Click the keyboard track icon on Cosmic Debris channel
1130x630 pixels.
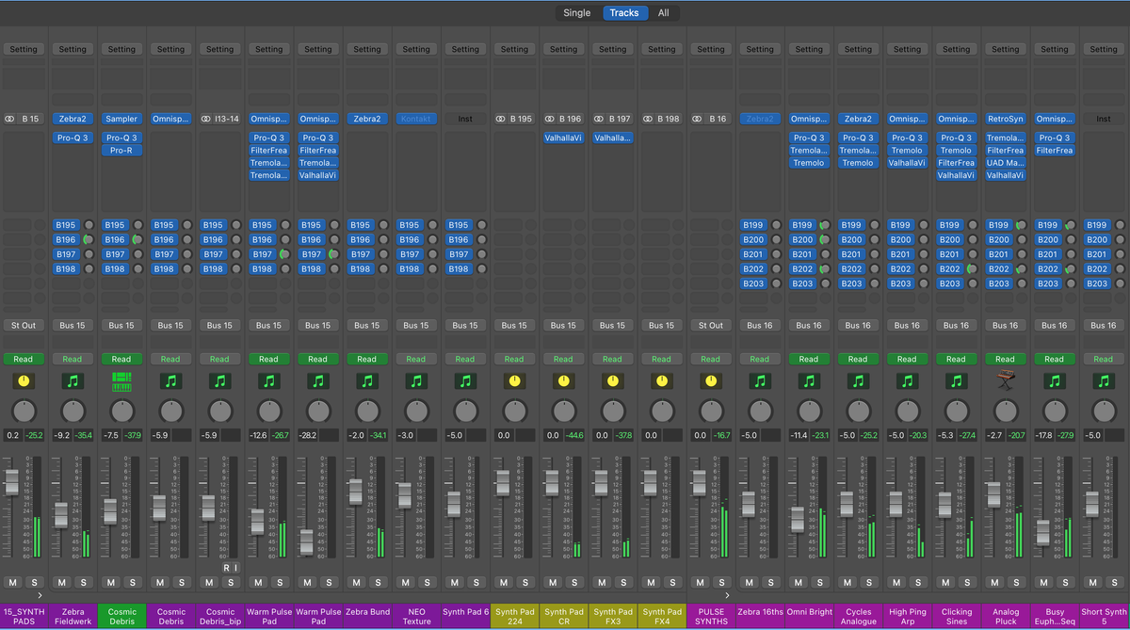[x=121, y=380]
